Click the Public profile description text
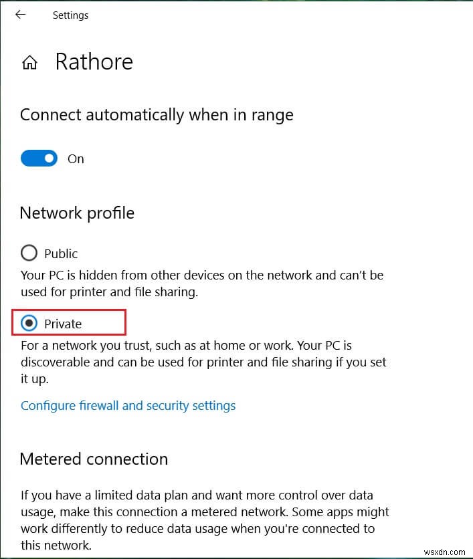 coord(201,284)
